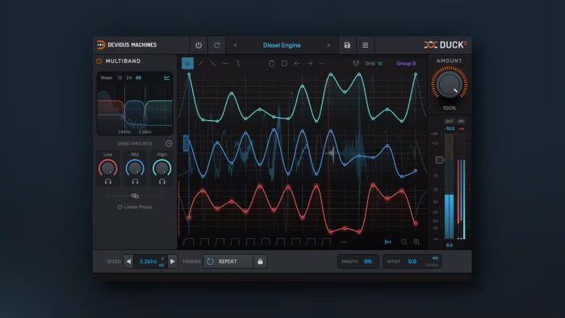Click the trash delete icon
This screenshot has height=318, width=565.
pyautogui.click(x=272, y=64)
